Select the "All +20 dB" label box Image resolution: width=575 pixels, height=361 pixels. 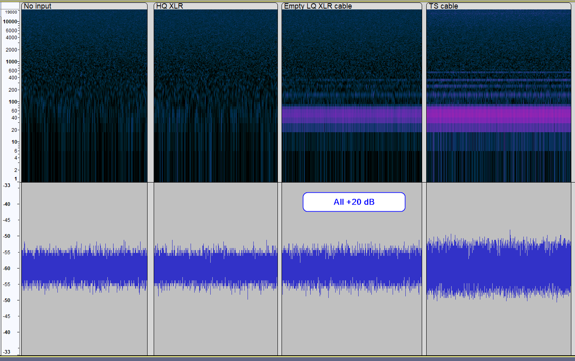click(354, 202)
